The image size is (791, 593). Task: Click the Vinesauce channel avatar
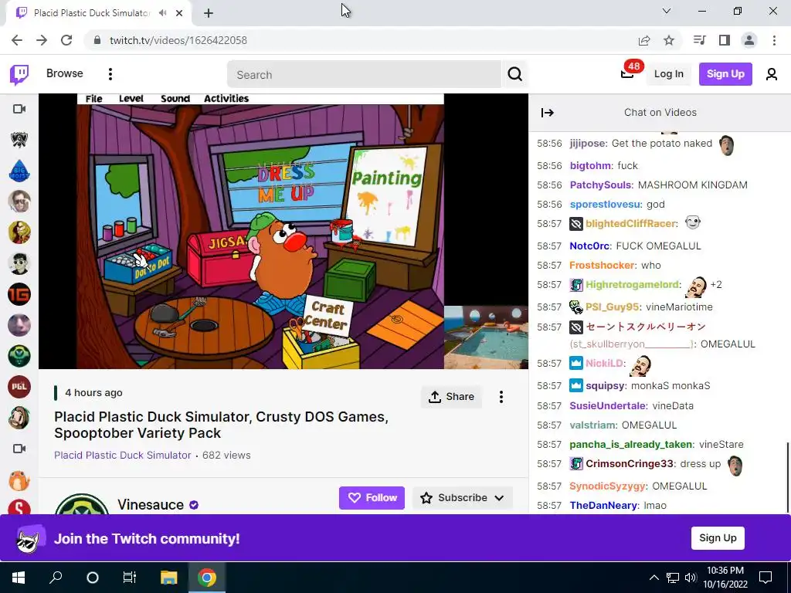pos(82,504)
